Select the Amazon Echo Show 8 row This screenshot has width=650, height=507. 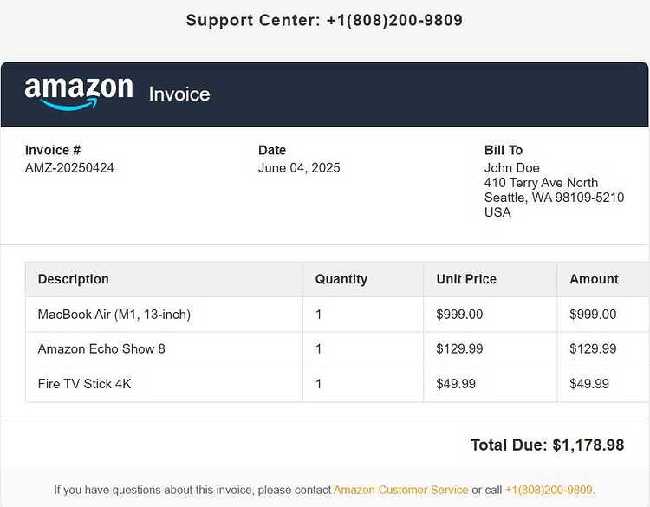point(337,349)
